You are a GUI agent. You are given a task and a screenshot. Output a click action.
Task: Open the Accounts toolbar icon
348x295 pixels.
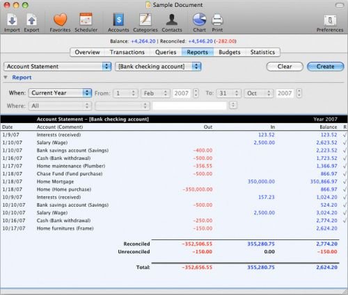[118, 19]
